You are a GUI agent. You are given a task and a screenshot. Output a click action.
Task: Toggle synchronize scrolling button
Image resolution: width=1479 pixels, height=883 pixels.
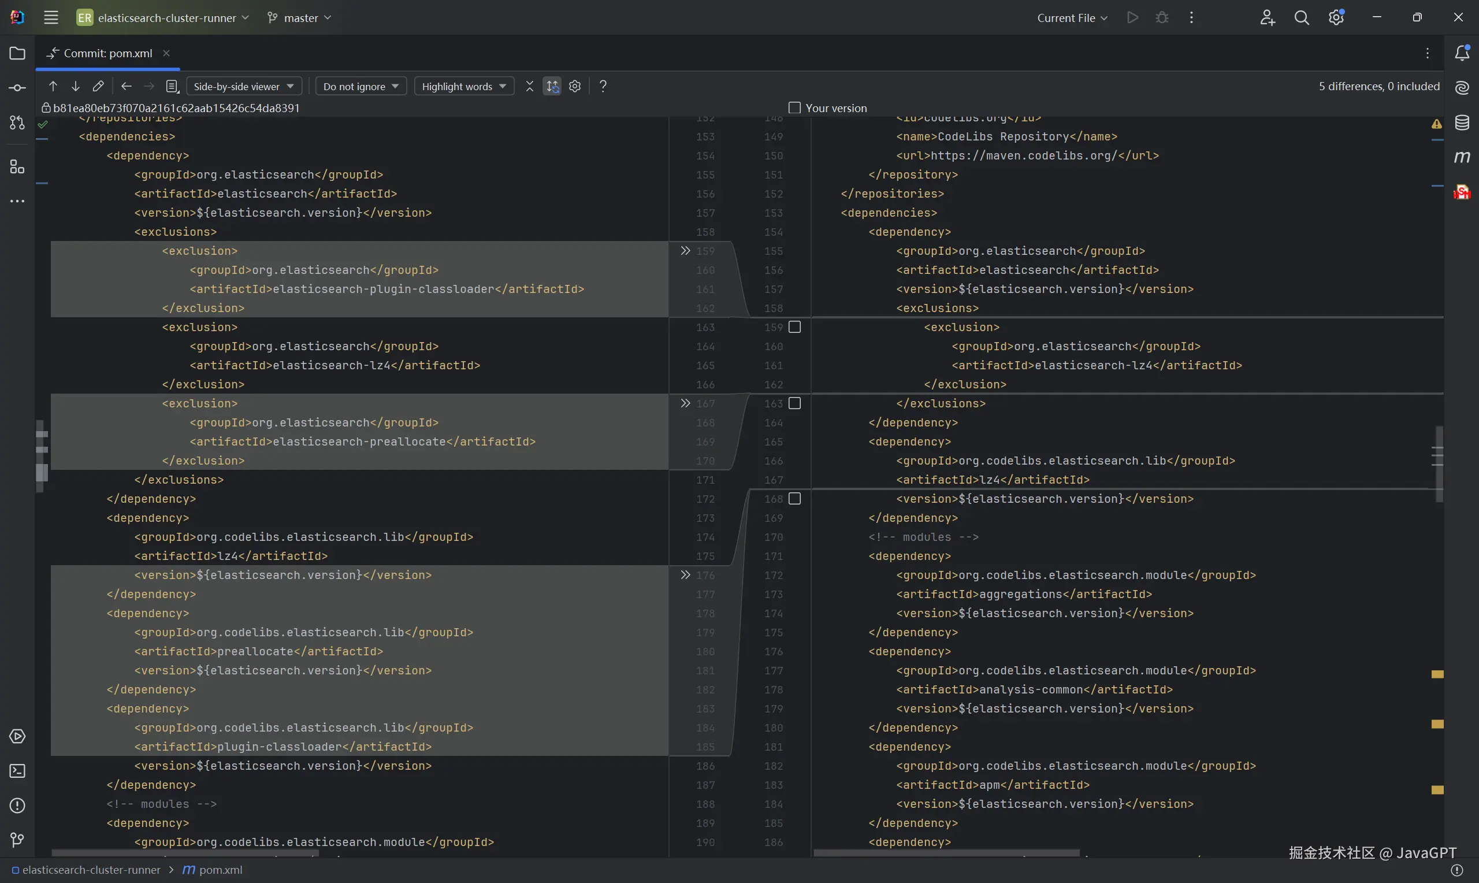point(552,86)
